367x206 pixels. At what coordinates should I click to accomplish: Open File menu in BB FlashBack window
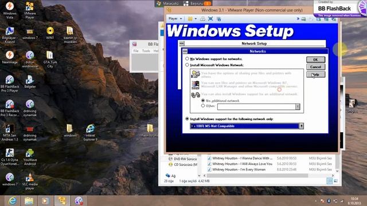pos(136,51)
